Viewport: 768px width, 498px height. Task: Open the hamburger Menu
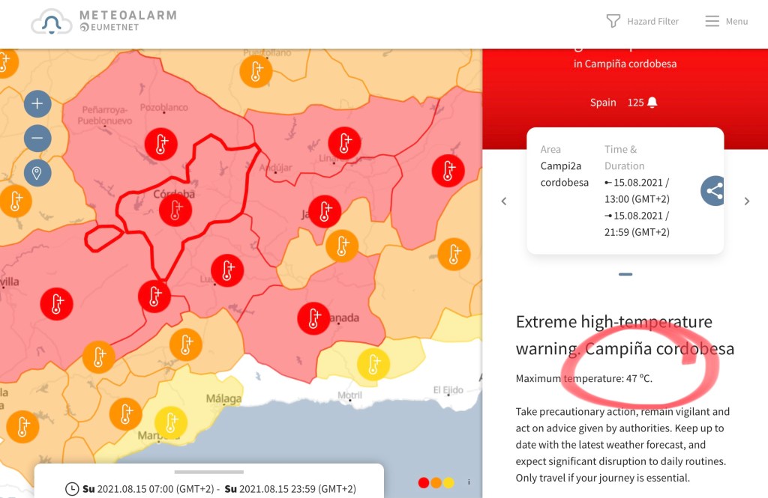[x=726, y=21]
